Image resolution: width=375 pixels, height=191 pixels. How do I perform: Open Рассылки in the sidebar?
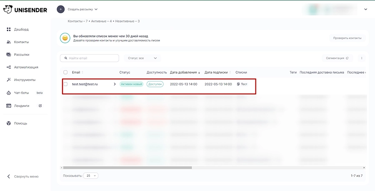coord(21,55)
